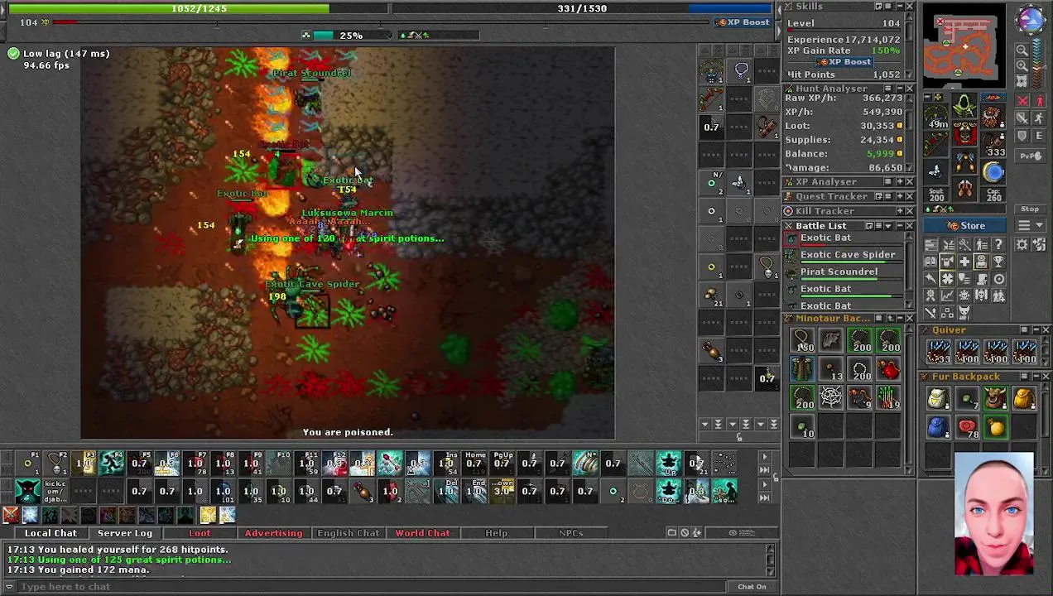Switch to the Local Chat tab
Viewport: 1053px width, 596px height.
(x=50, y=533)
